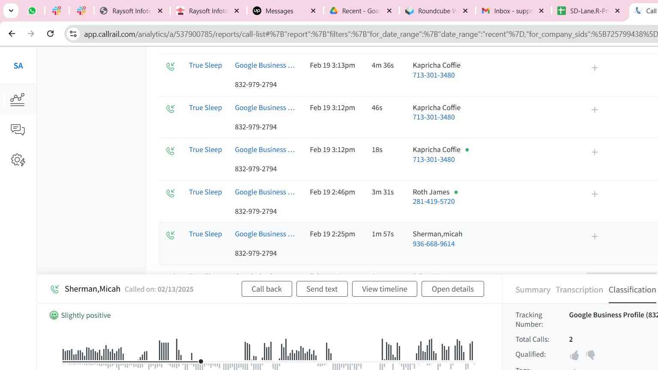Click phone number 713-301-3480 in 4m 36s row
This screenshot has width=658, height=370.
point(434,75)
